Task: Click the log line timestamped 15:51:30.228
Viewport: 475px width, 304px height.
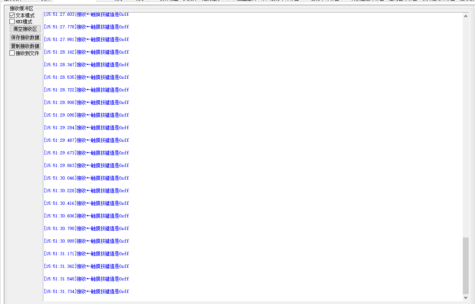Action: point(86,191)
